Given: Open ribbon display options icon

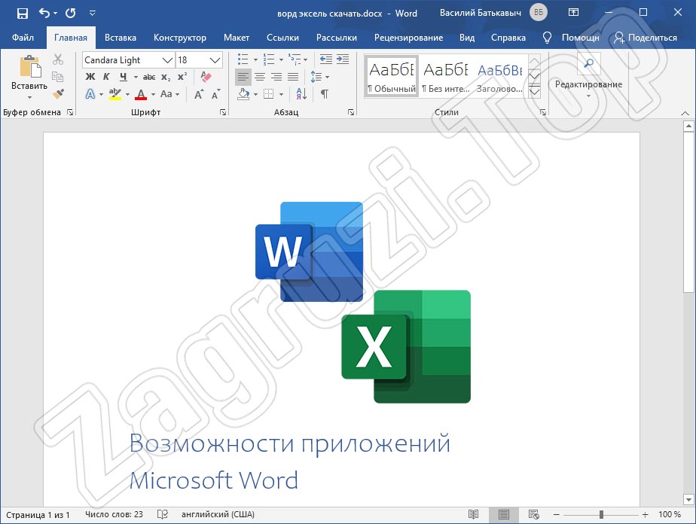Looking at the screenshot, I should pyautogui.click(x=573, y=13).
